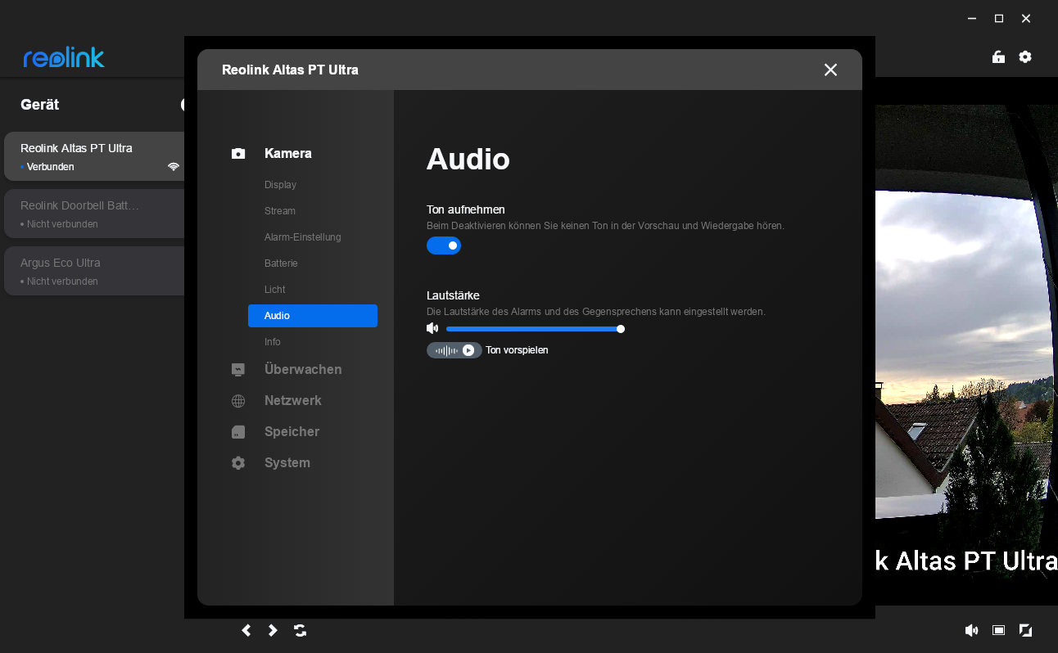Image resolution: width=1058 pixels, height=653 pixels.
Task: Select the Argus Eco Ultra device
Action: pyautogui.click(x=94, y=271)
